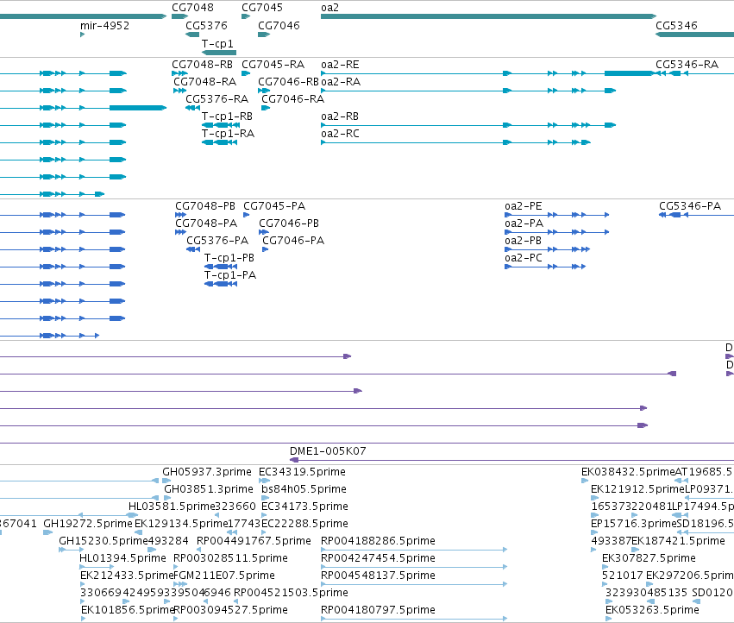Select transcript CG5346-RA
Screen dimensions: 734x623
(687, 64)
